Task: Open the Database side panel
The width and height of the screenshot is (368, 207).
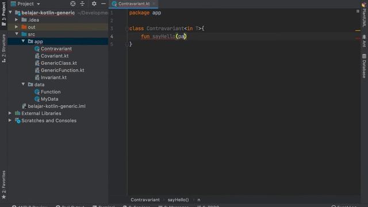Action: 364,66
